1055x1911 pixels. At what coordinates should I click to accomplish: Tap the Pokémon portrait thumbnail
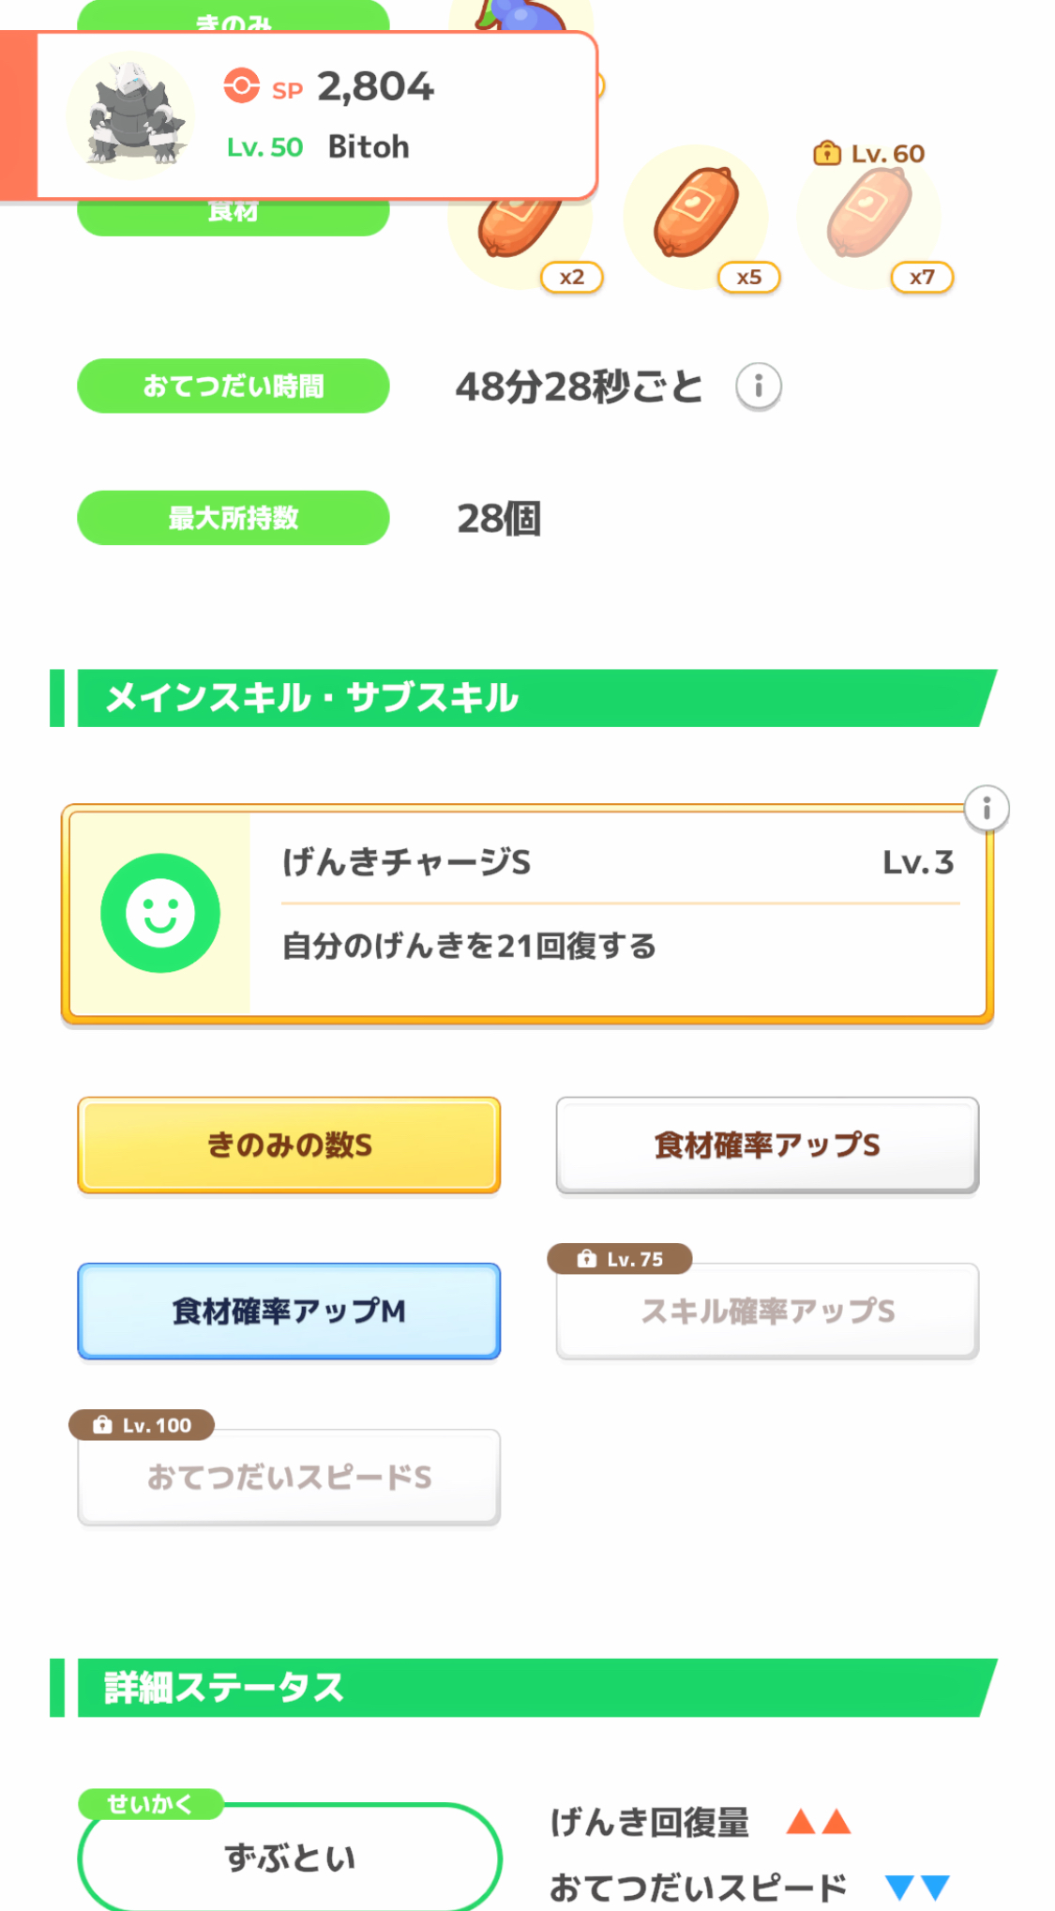(x=131, y=114)
